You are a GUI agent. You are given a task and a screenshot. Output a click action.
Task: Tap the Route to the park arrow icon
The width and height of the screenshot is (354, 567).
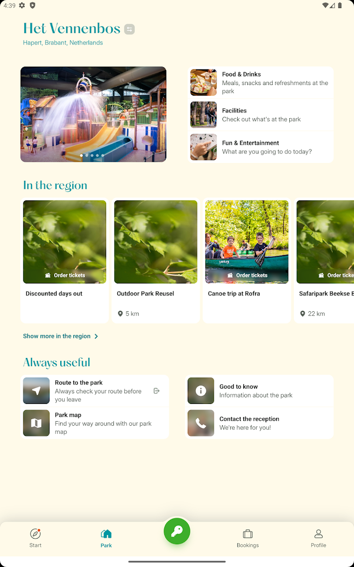(36, 390)
